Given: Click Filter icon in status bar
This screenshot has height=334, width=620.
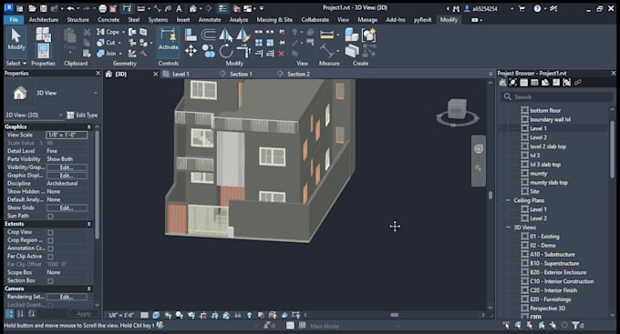Looking at the screenshot, I should tap(575, 325).
